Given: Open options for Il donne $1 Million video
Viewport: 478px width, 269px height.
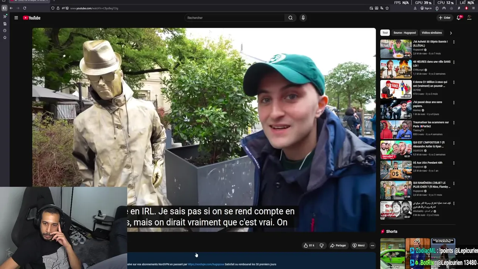Looking at the screenshot, I should (454, 82).
